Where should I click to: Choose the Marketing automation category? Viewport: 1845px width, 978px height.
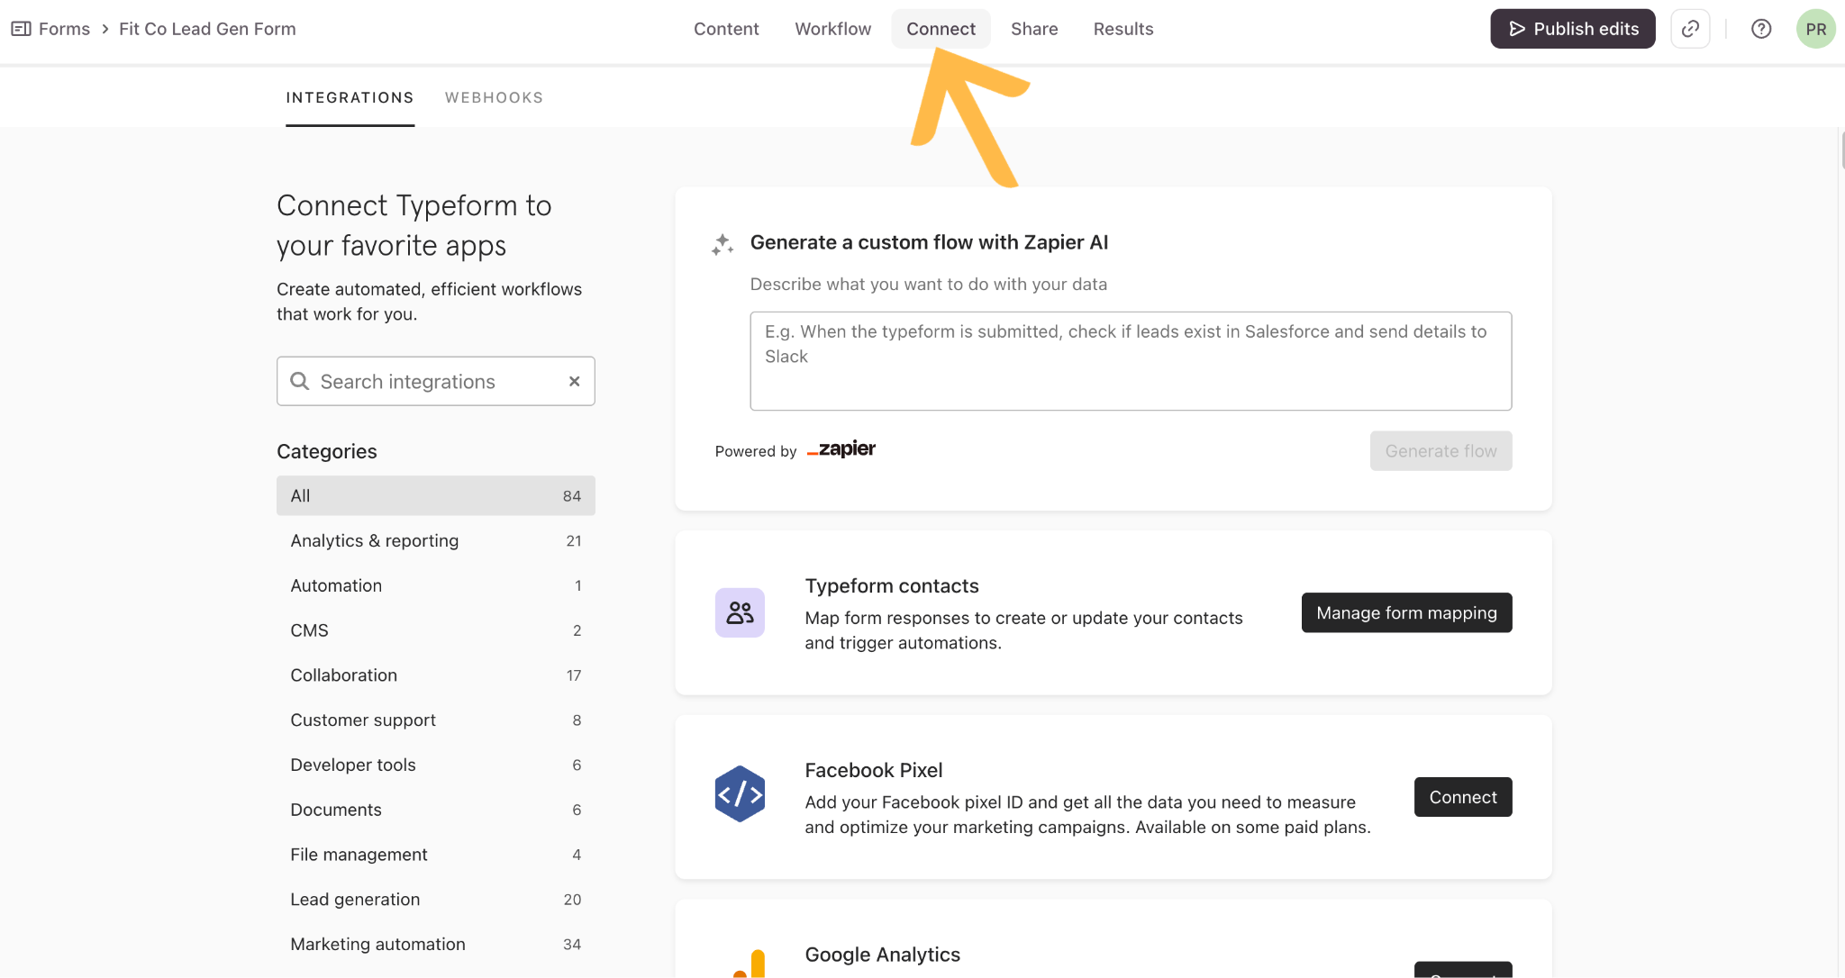coord(435,944)
